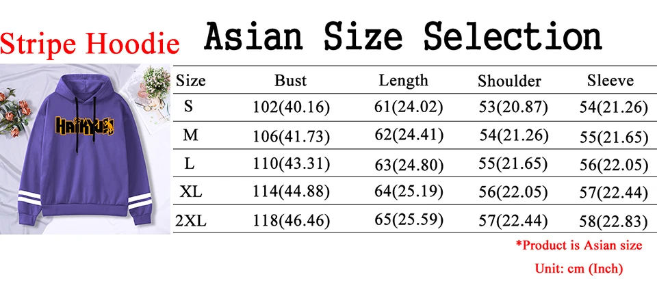Click the Sleeve column header

[x=610, y=80]
